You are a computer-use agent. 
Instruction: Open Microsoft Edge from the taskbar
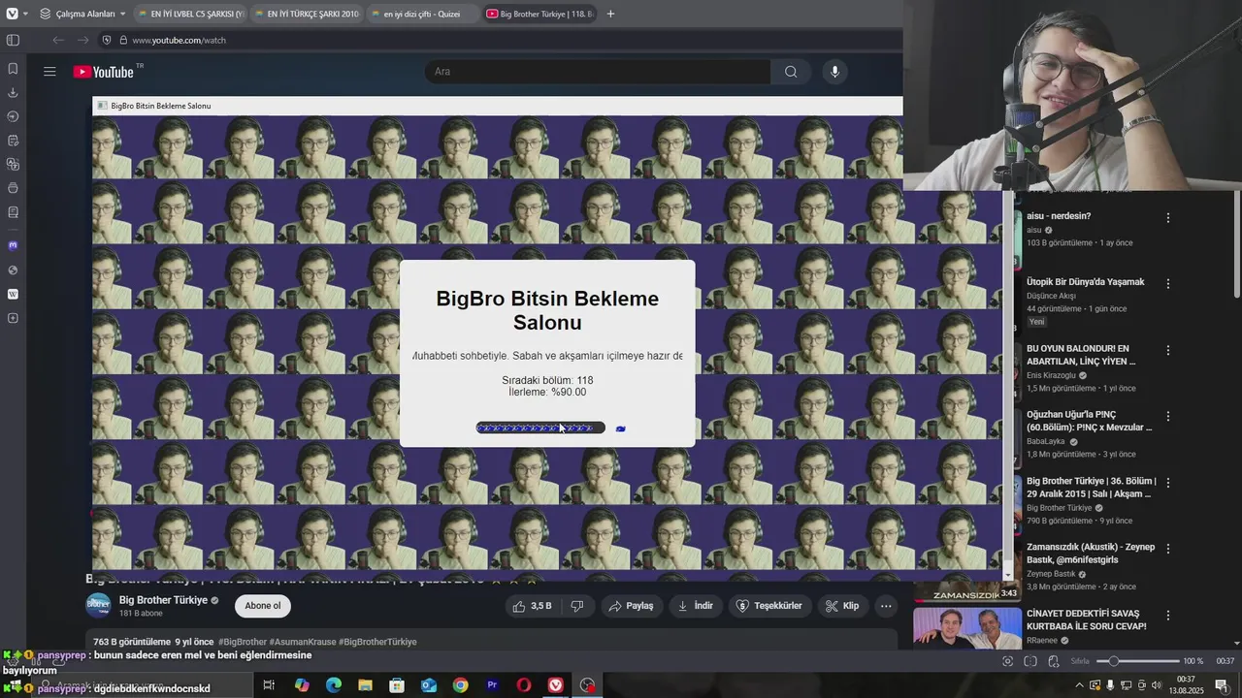[x=334, y=685]
